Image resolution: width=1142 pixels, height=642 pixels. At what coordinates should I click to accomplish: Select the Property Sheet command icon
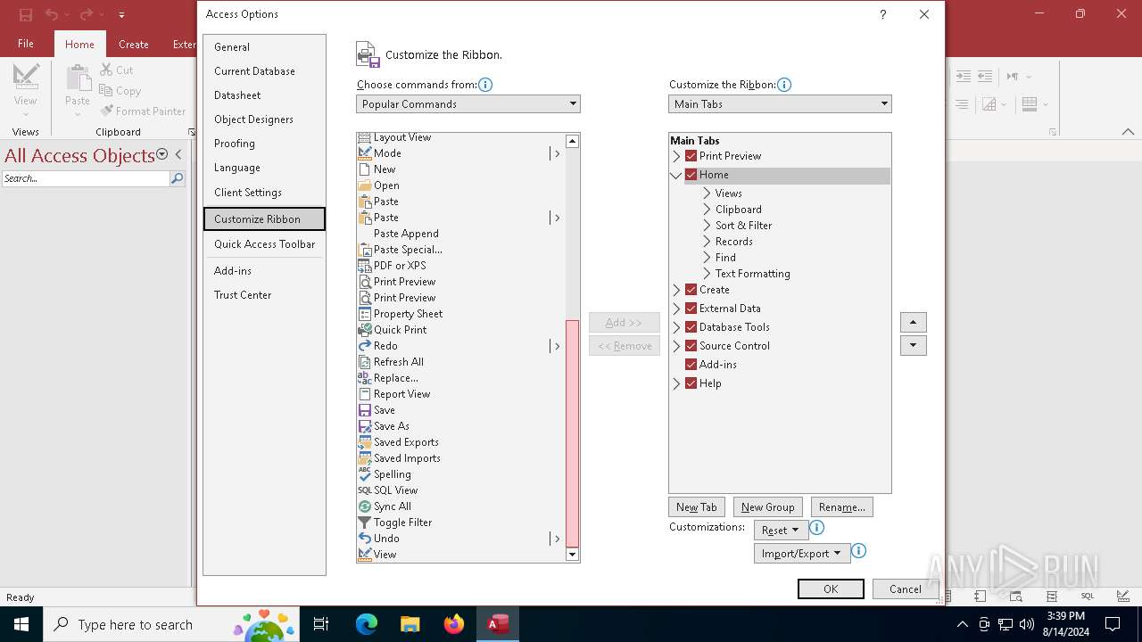364,314
